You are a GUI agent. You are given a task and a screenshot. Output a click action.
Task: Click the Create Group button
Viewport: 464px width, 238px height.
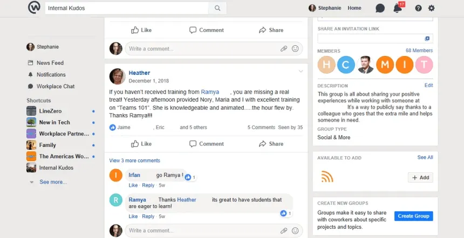413,216
